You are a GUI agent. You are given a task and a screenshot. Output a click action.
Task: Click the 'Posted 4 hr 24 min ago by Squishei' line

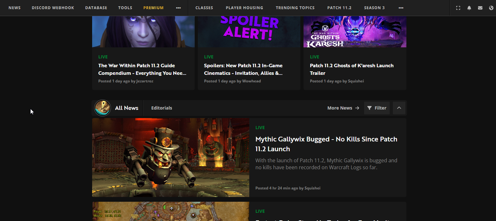tap(288, 188)
